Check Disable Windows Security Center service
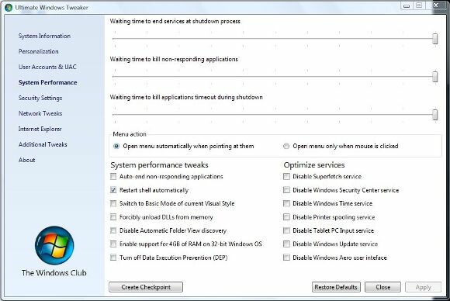 coord(286,190)
